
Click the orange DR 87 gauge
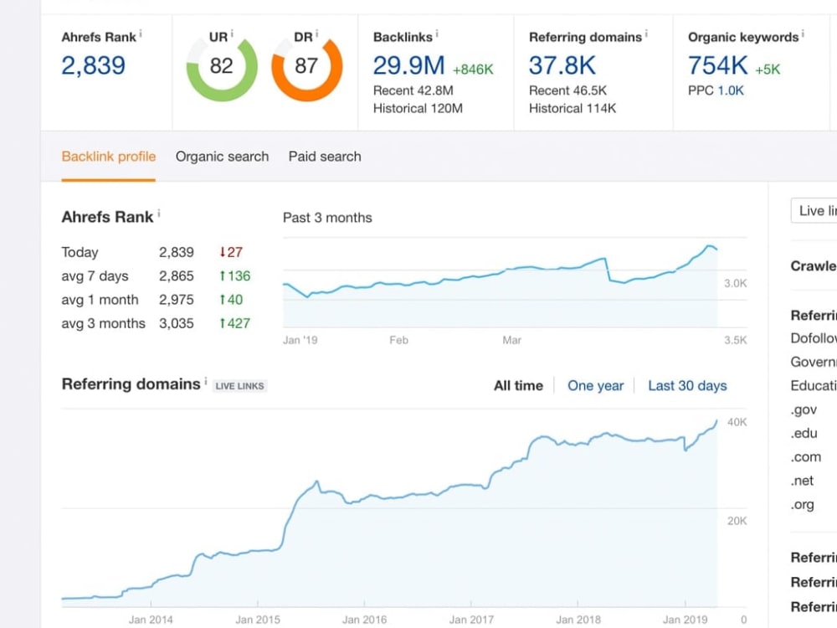(x=306, y=66)
